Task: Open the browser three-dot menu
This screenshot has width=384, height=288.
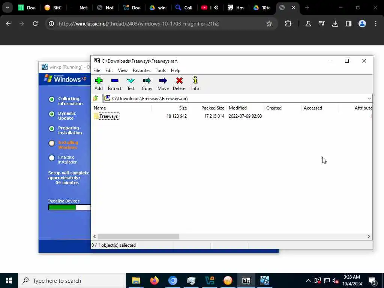Action: coord(376,24)
